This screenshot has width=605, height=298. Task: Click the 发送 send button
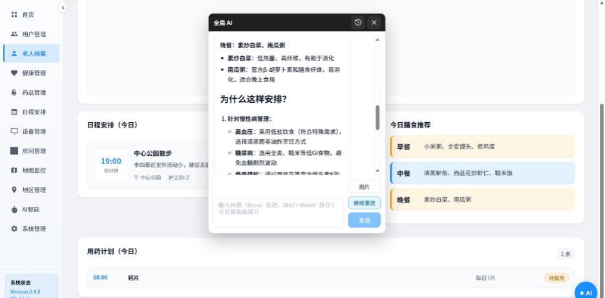click(365, 220)
